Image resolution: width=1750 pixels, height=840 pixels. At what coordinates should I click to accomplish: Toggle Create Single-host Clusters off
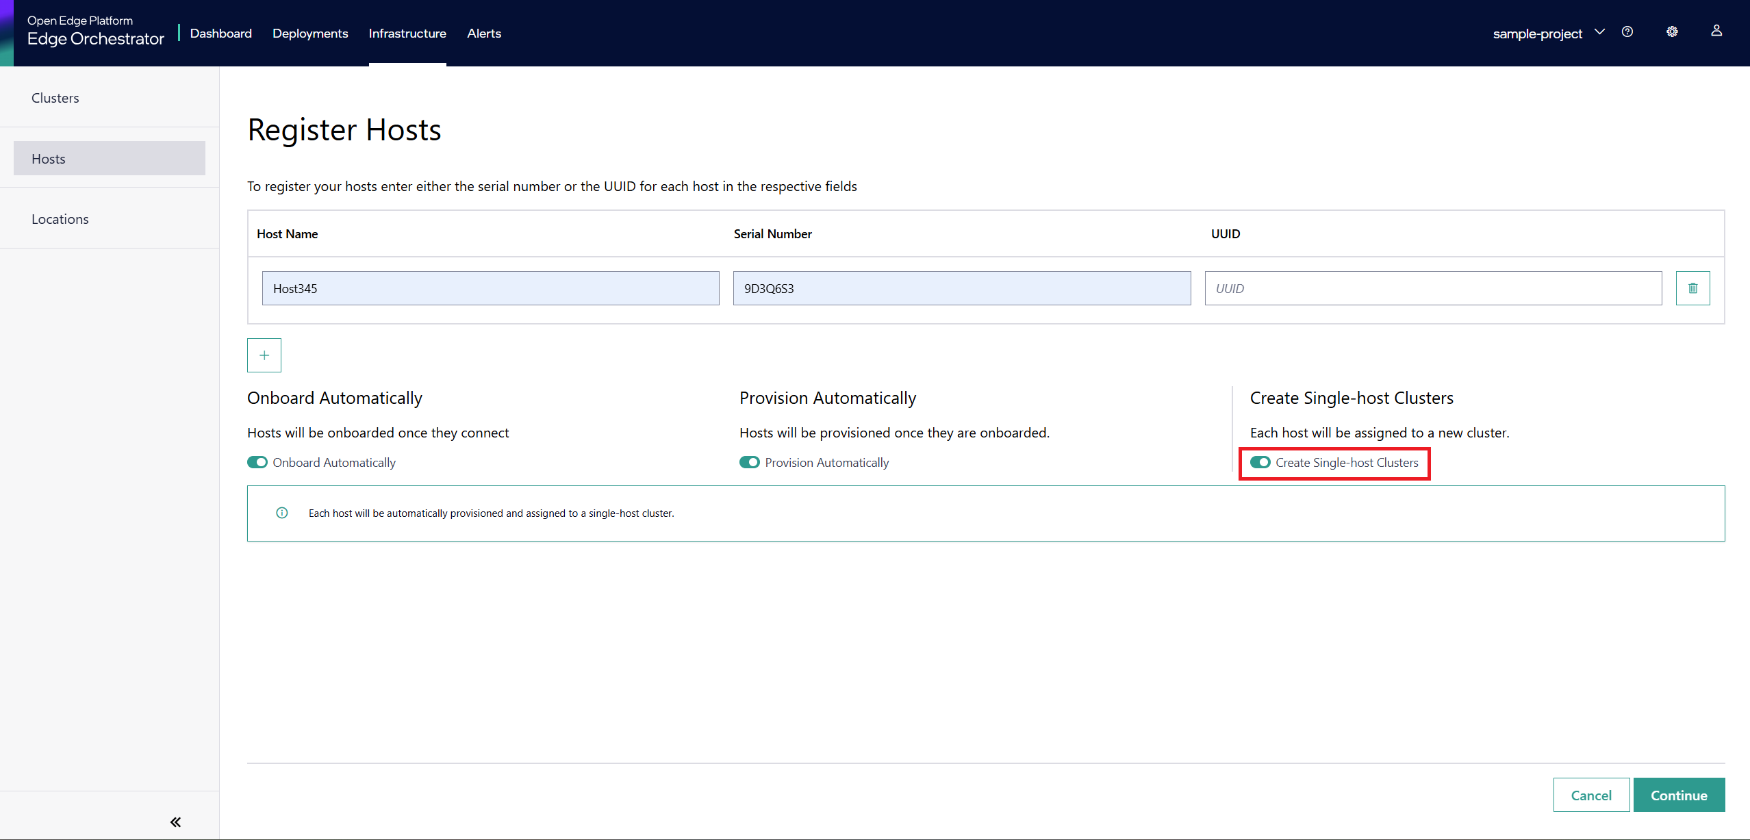(1261, 462)
